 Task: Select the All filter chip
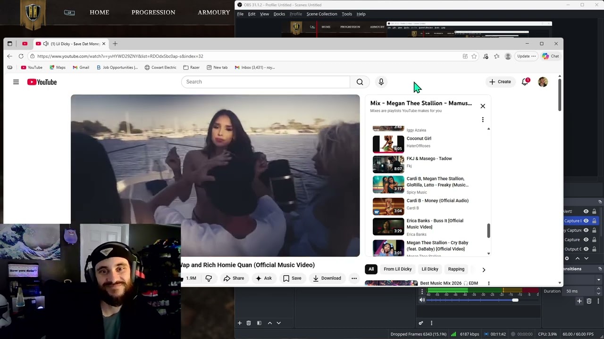point(371,269)
